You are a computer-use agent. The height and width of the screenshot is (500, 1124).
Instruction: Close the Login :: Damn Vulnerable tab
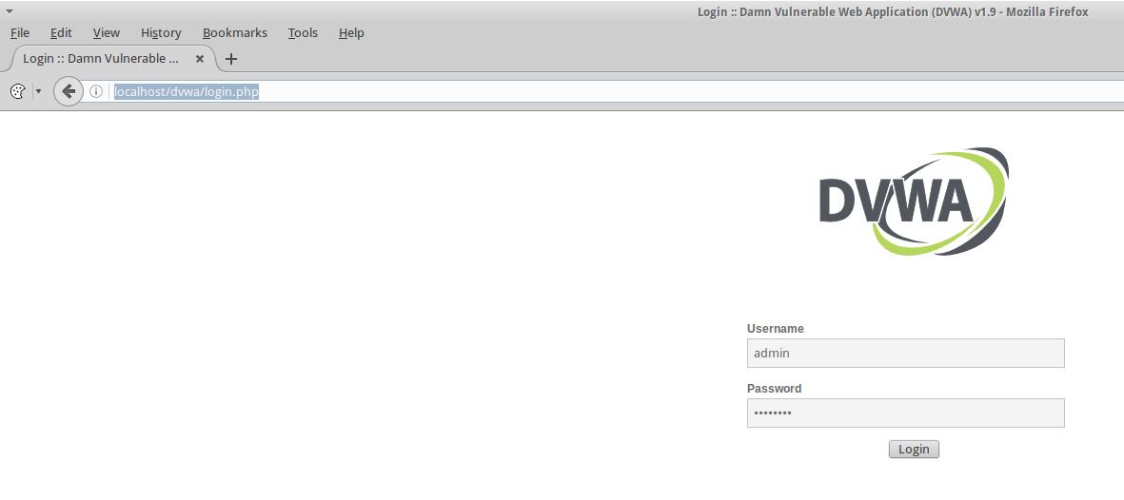point(200,59)
